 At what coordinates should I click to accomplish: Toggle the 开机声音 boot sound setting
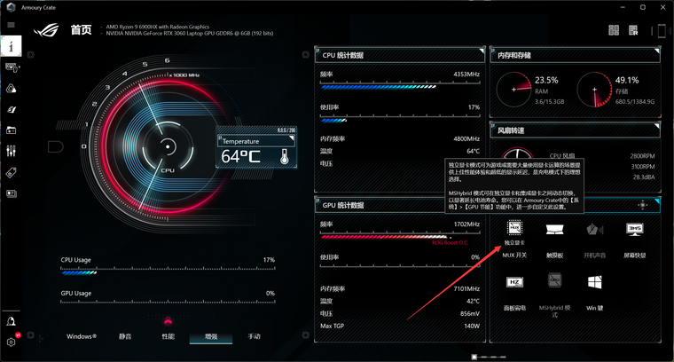(x=594, y=255)
